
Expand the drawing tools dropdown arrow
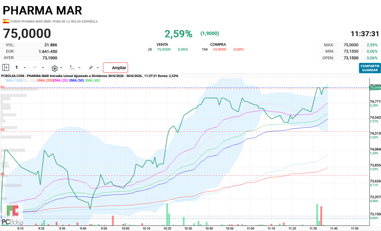tap(98, 68)
